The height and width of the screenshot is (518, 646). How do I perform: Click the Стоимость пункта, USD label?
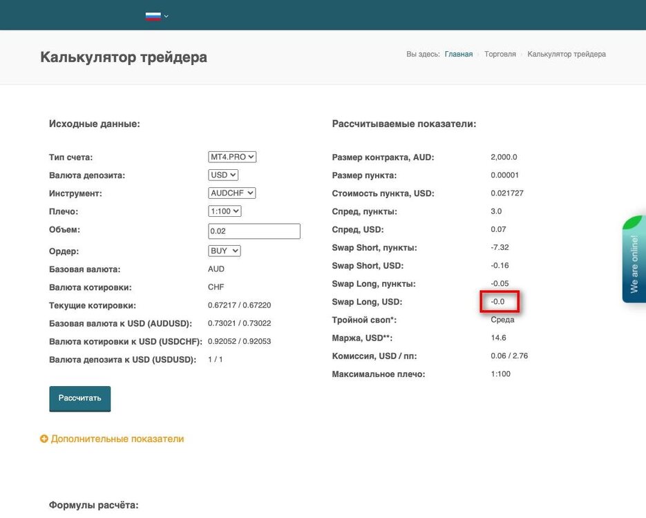point(383,193)
